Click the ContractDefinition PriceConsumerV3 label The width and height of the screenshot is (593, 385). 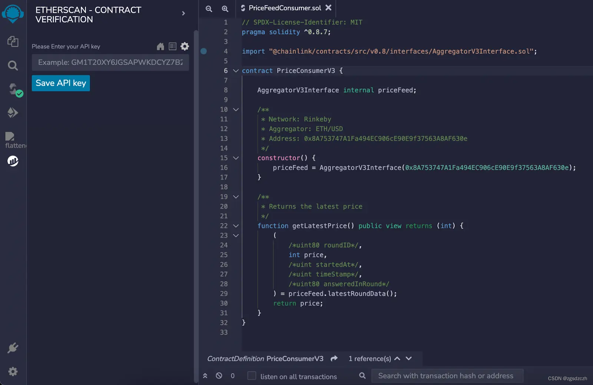265,359
